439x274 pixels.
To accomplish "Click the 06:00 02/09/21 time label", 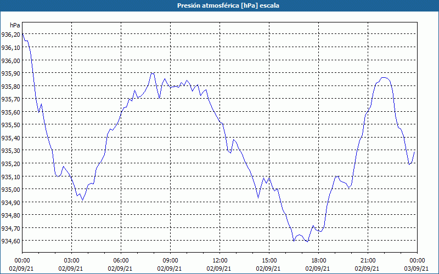I will click(x=120, y=265).
